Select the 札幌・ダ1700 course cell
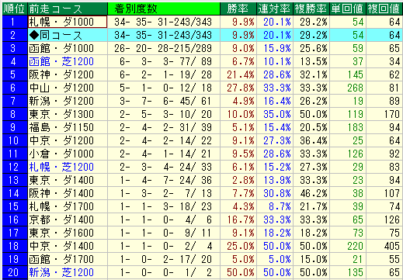 [x=68, y=206]
